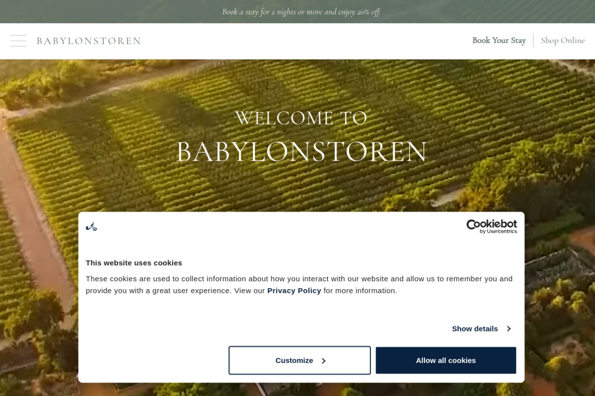Click the by Usercentrics text

(x=498, y=231)
